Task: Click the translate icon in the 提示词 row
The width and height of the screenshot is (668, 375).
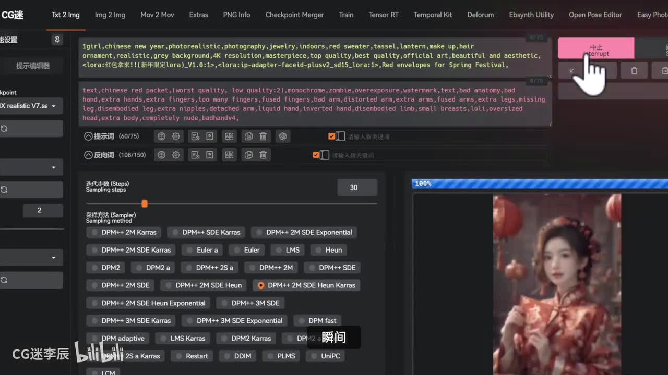Action: point(229,136)
